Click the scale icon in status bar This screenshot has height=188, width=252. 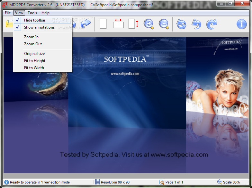[219, 182]
